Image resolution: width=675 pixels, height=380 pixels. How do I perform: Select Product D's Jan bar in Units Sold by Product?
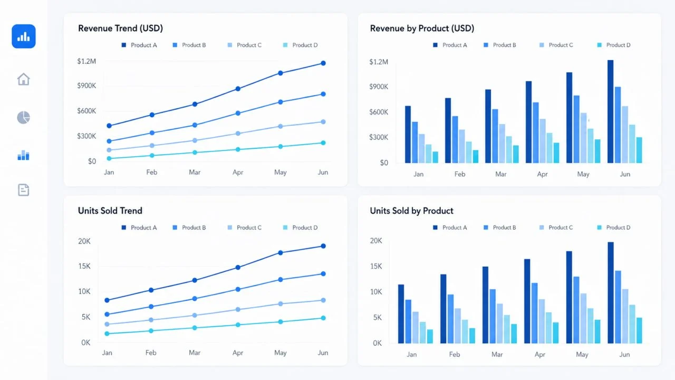point(430,337)
